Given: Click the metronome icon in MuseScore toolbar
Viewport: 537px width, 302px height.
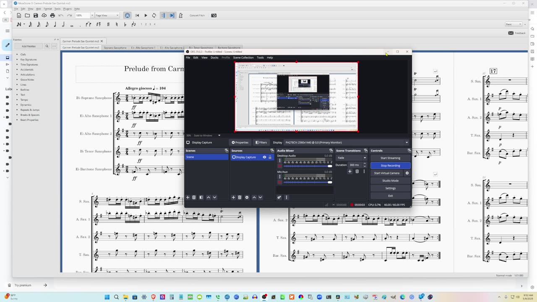Looking at the screenshot, I should 180,16.
